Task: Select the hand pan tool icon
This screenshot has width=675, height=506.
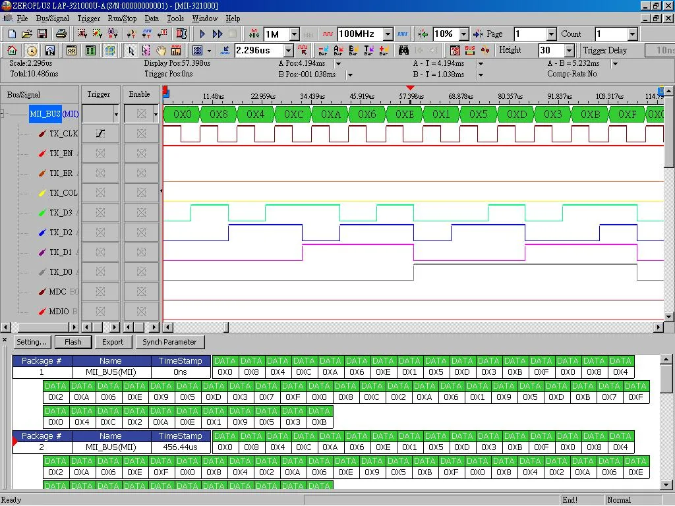Action: pyautogui.click(x=161, y=50)
